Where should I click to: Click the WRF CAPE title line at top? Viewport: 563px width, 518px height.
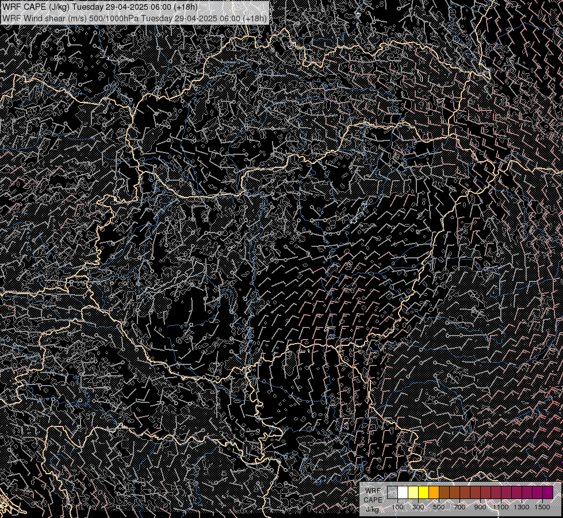click(100, 7)
